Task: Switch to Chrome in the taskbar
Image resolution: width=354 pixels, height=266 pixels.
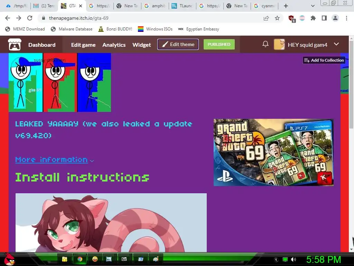Action: click(80, 259)
